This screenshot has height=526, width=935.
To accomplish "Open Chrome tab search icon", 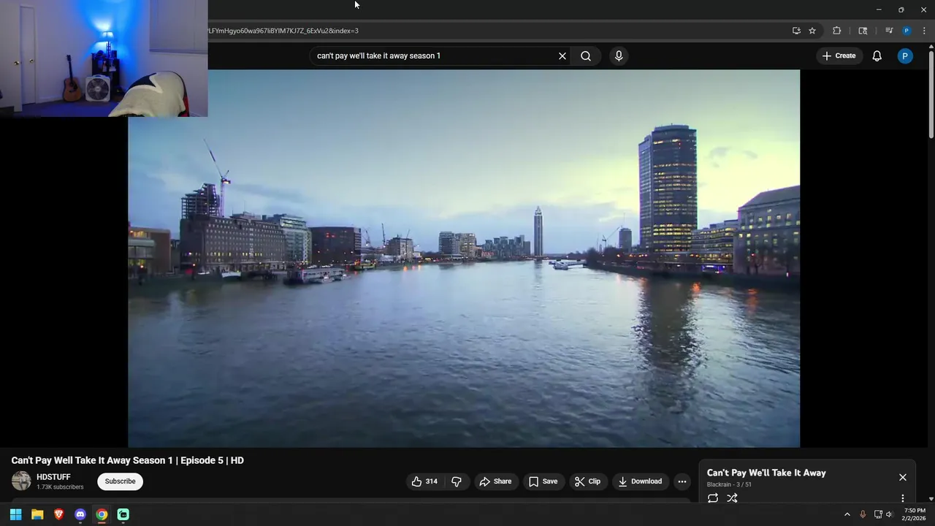I will [863, 31].
